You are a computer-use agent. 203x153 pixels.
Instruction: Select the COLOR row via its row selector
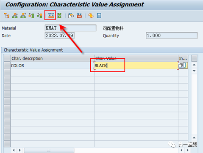pyautogui.click(x=7, y=66)
